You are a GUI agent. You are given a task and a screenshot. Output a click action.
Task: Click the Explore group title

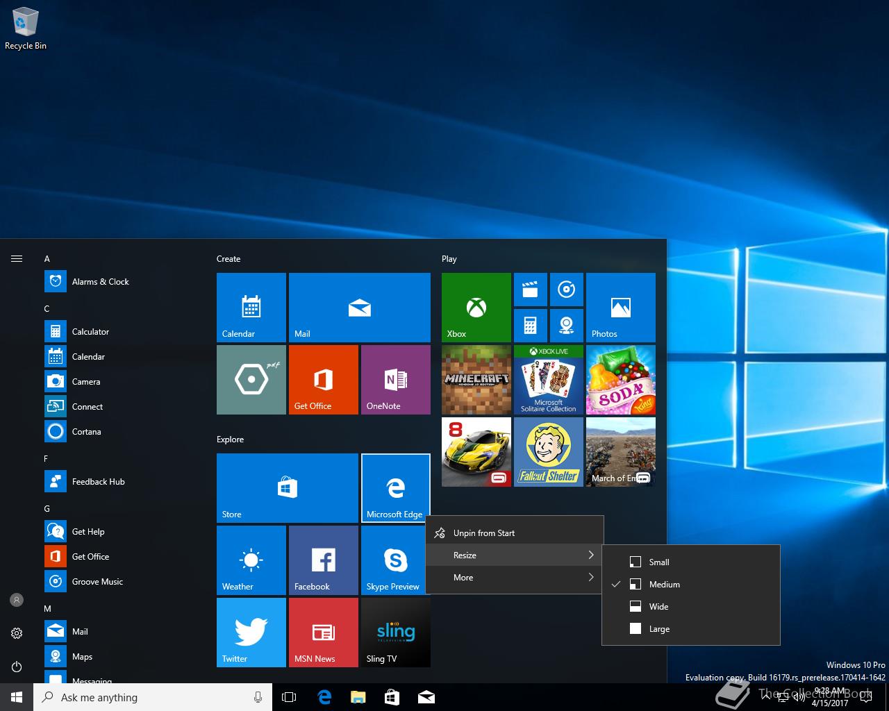click(x=230, y=440)
